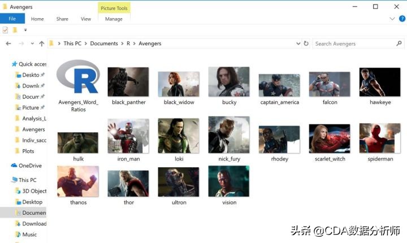The height and width of the screenshot is (243, 407).
Task: Select the black_widow image thumbnail
Action: click(x=179, y=84)
